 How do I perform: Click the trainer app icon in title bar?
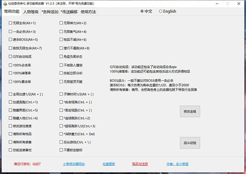[5, 3]
